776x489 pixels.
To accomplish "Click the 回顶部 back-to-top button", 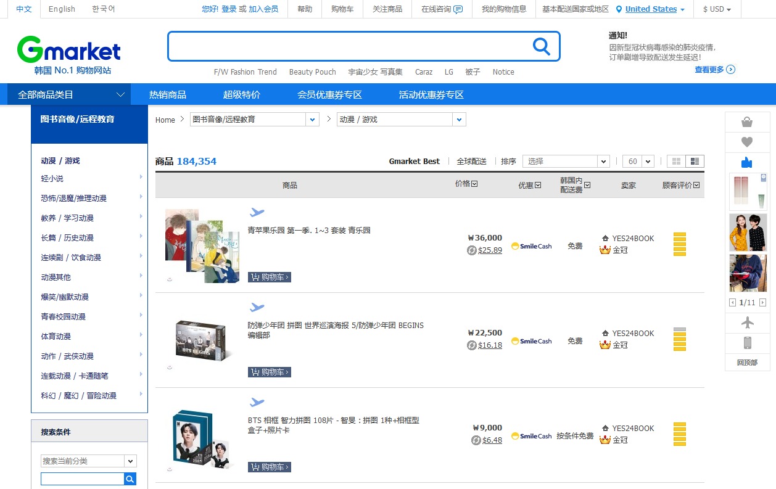I will tap(747, 363).
